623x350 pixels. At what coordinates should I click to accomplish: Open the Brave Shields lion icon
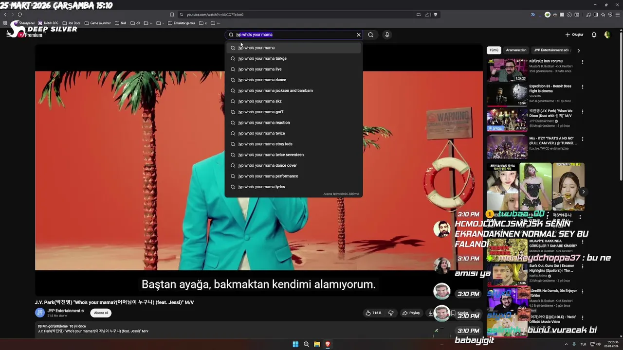(x=436, y=15)
